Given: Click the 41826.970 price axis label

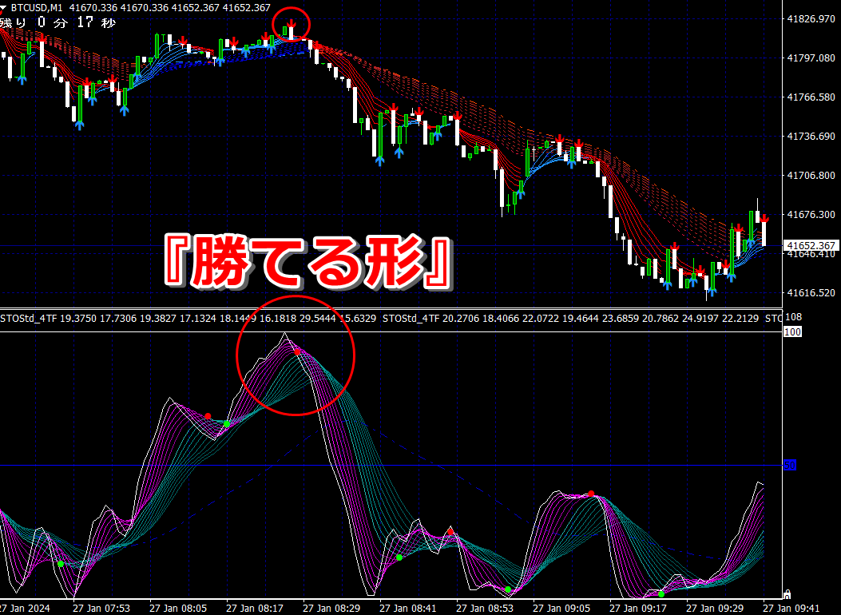Looking at the screenshot, I should [x=811, y=18].
